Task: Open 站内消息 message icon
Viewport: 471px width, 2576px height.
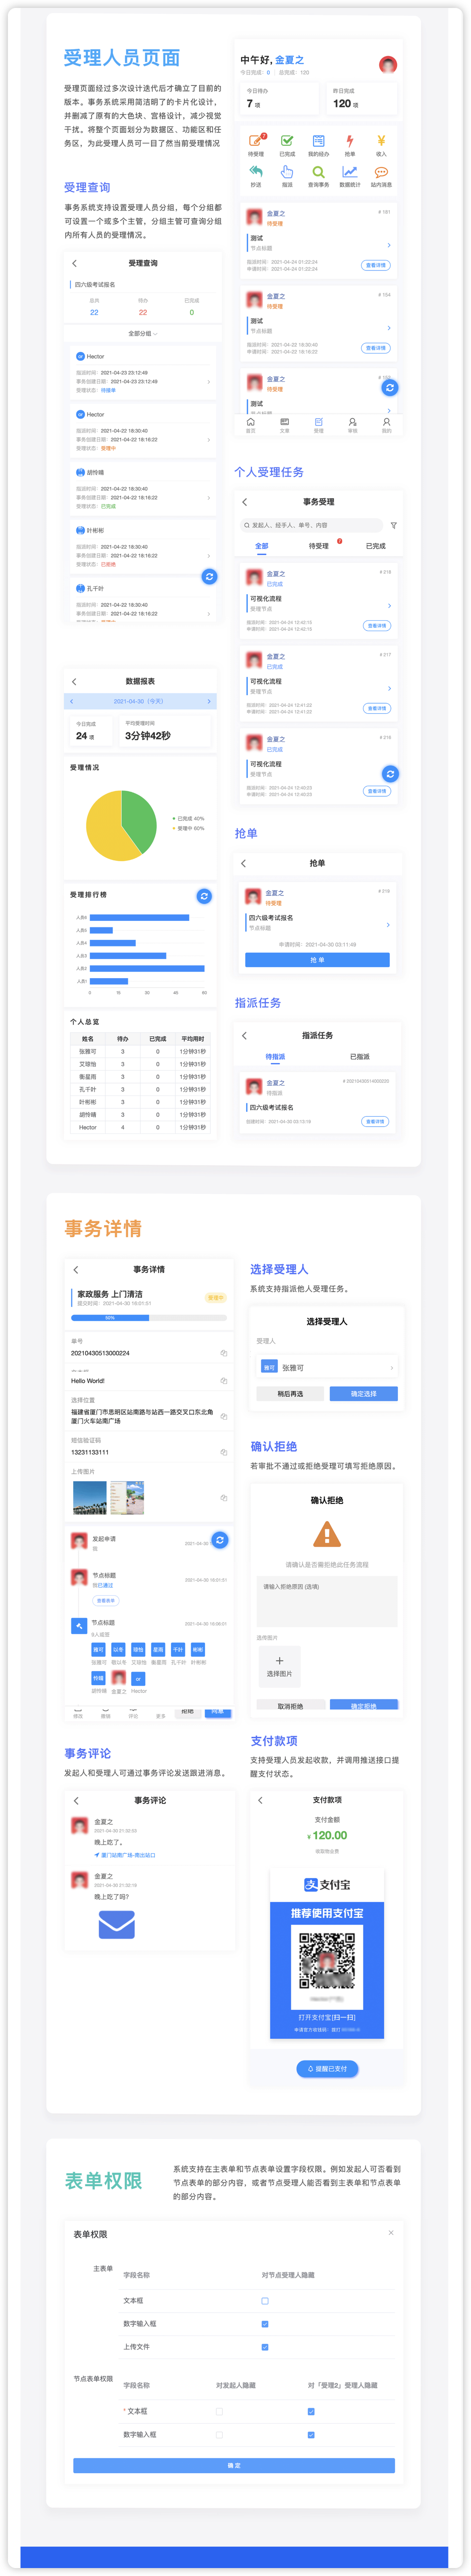Action: 381,172
